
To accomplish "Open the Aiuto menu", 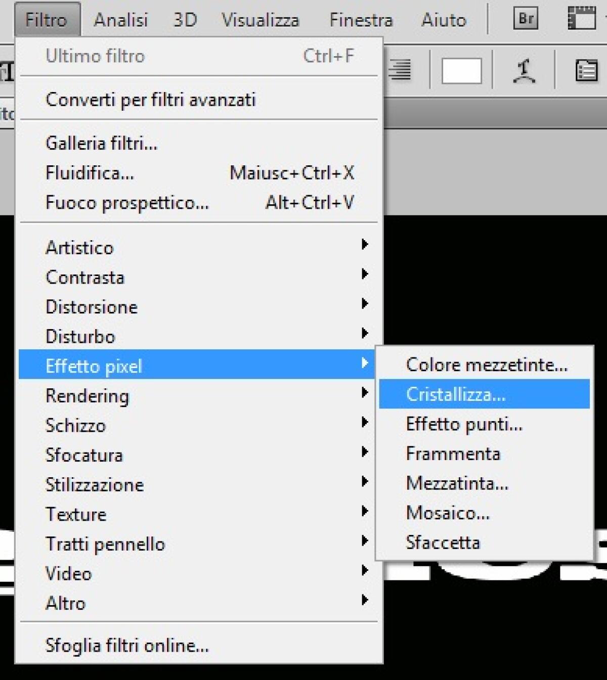I will (444, 20).
